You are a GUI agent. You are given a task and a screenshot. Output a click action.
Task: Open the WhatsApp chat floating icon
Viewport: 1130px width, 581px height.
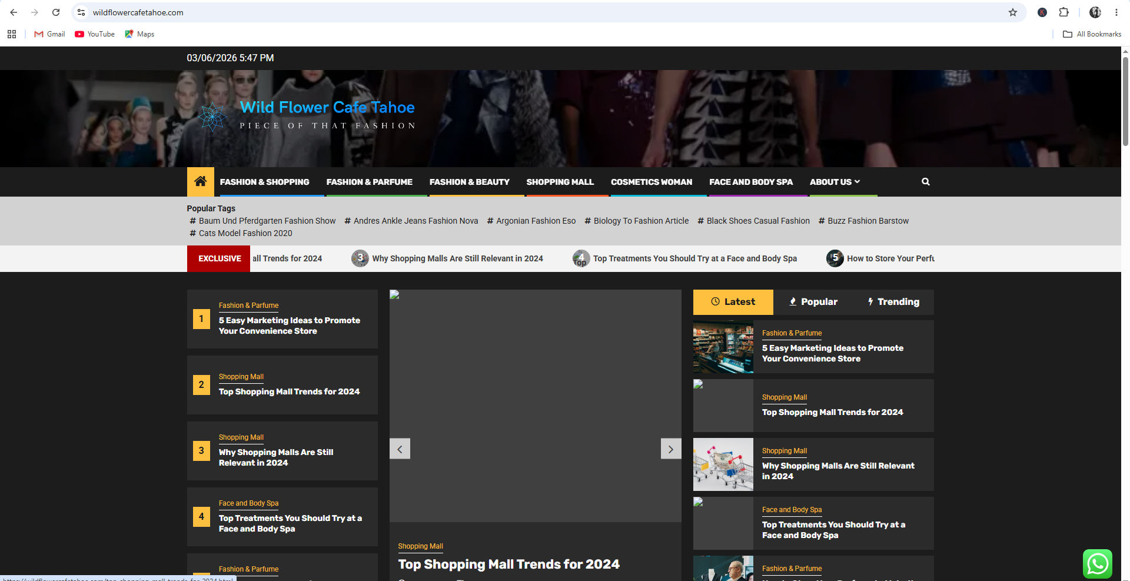(x=1098, y=564)
